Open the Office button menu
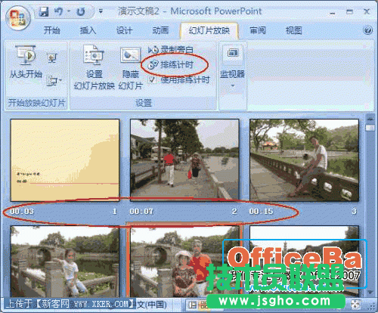This screenshot has width=378, height=313. [x=17, y=18]
